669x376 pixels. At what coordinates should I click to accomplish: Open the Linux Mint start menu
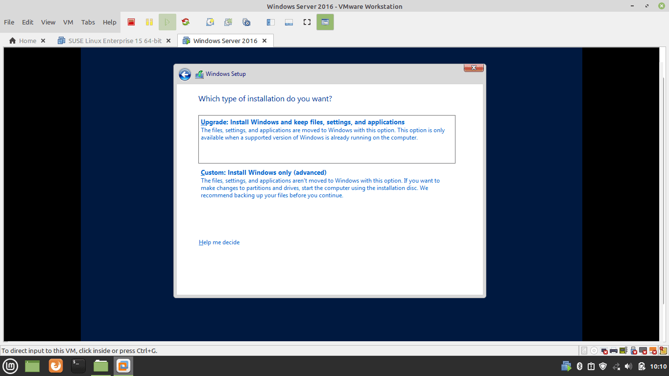pyautogui.click(x=11, y=366)
